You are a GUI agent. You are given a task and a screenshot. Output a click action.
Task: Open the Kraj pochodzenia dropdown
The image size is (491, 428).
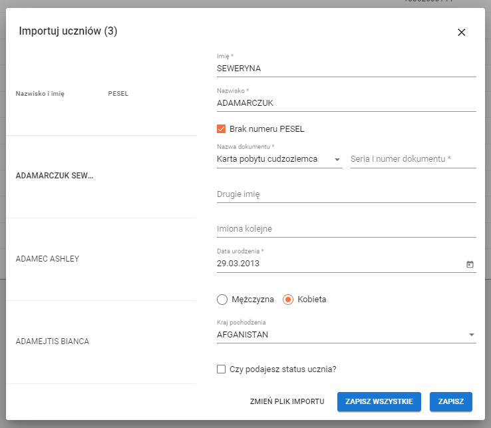346,335
